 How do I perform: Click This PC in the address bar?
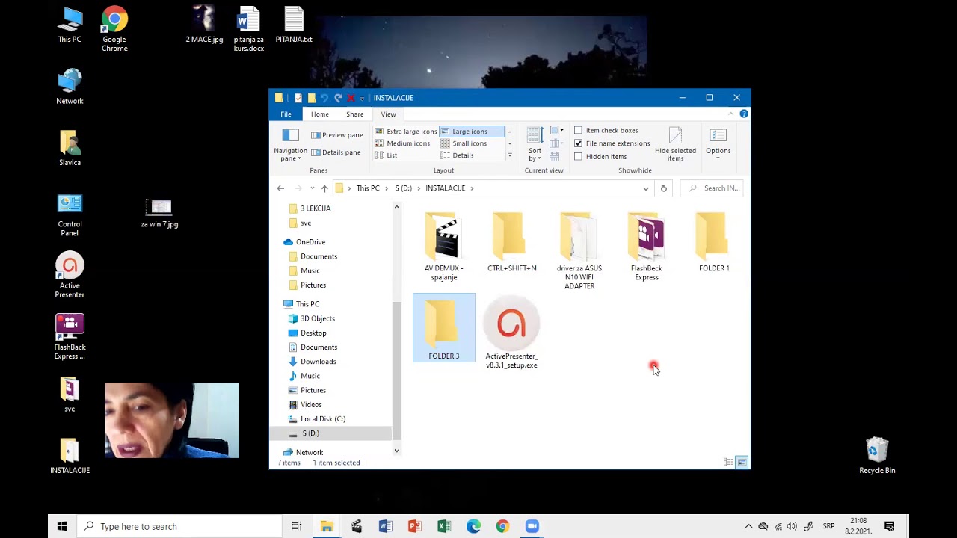(x=368, y=188)
